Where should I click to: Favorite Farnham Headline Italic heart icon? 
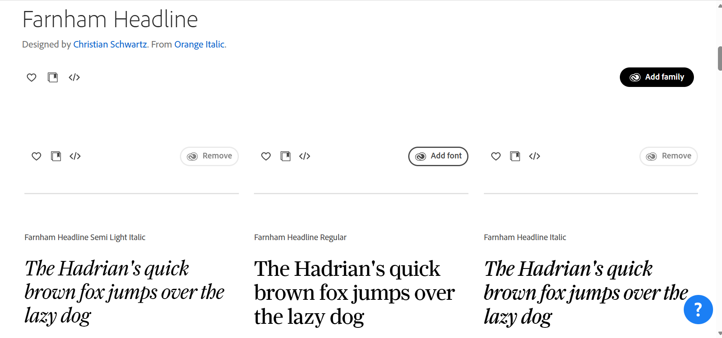(496, 156)
